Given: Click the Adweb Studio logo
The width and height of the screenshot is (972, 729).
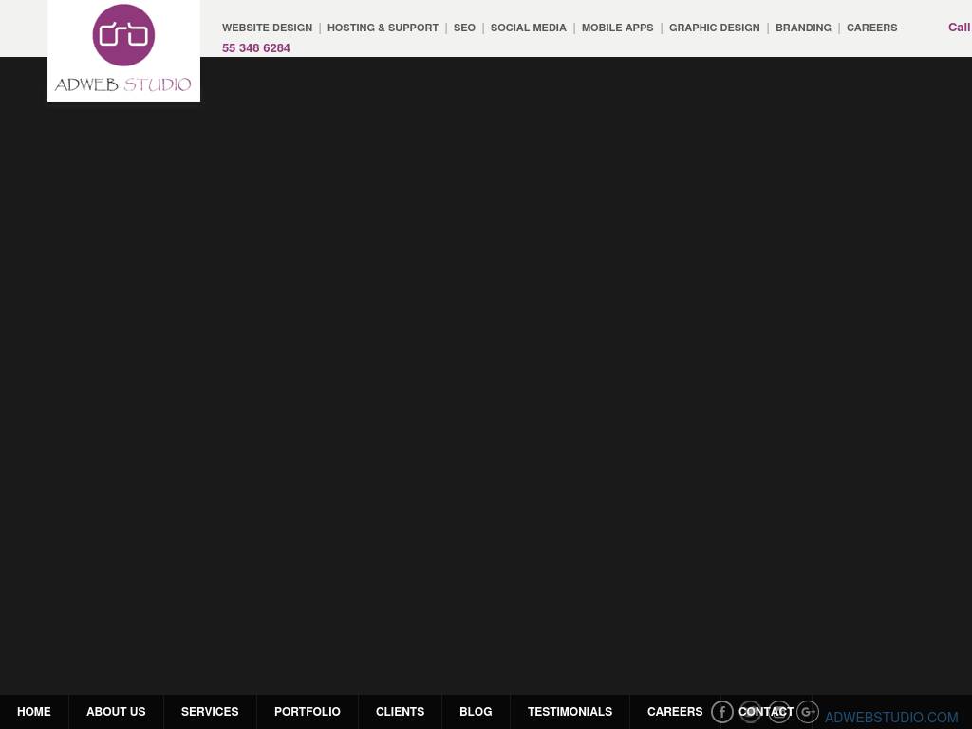Looking at the screenshot, I should (123, 50).
